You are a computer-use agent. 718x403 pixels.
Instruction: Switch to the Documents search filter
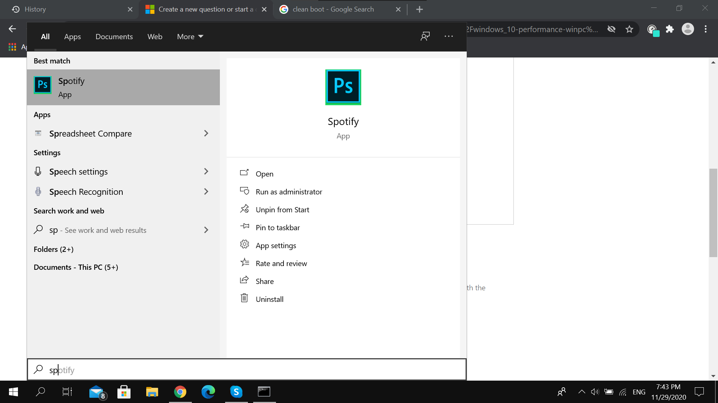114,37
